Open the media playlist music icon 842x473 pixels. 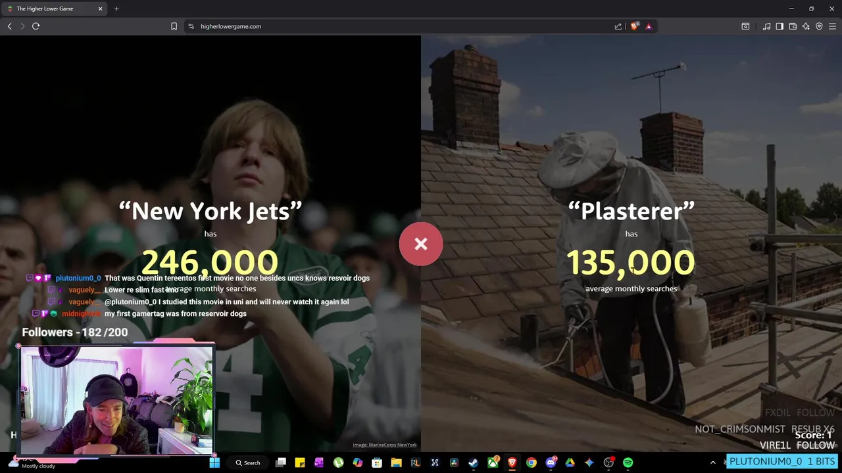[766, 26]
